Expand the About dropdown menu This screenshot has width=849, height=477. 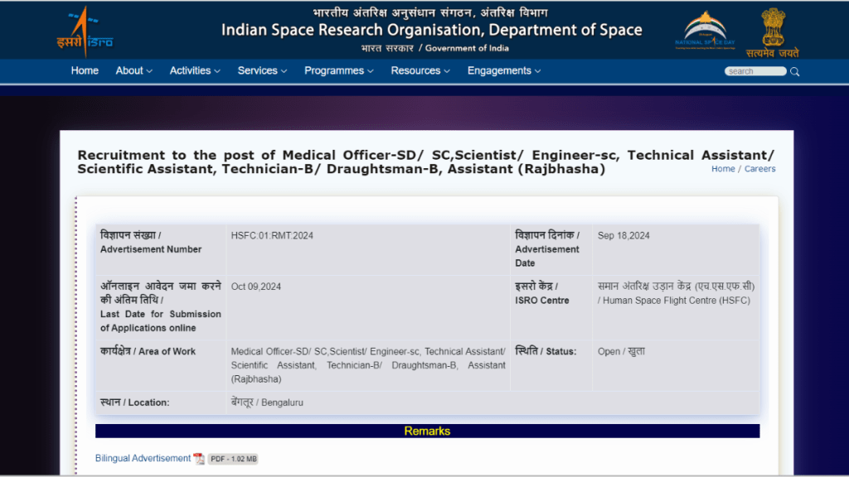tap(133, 71)
